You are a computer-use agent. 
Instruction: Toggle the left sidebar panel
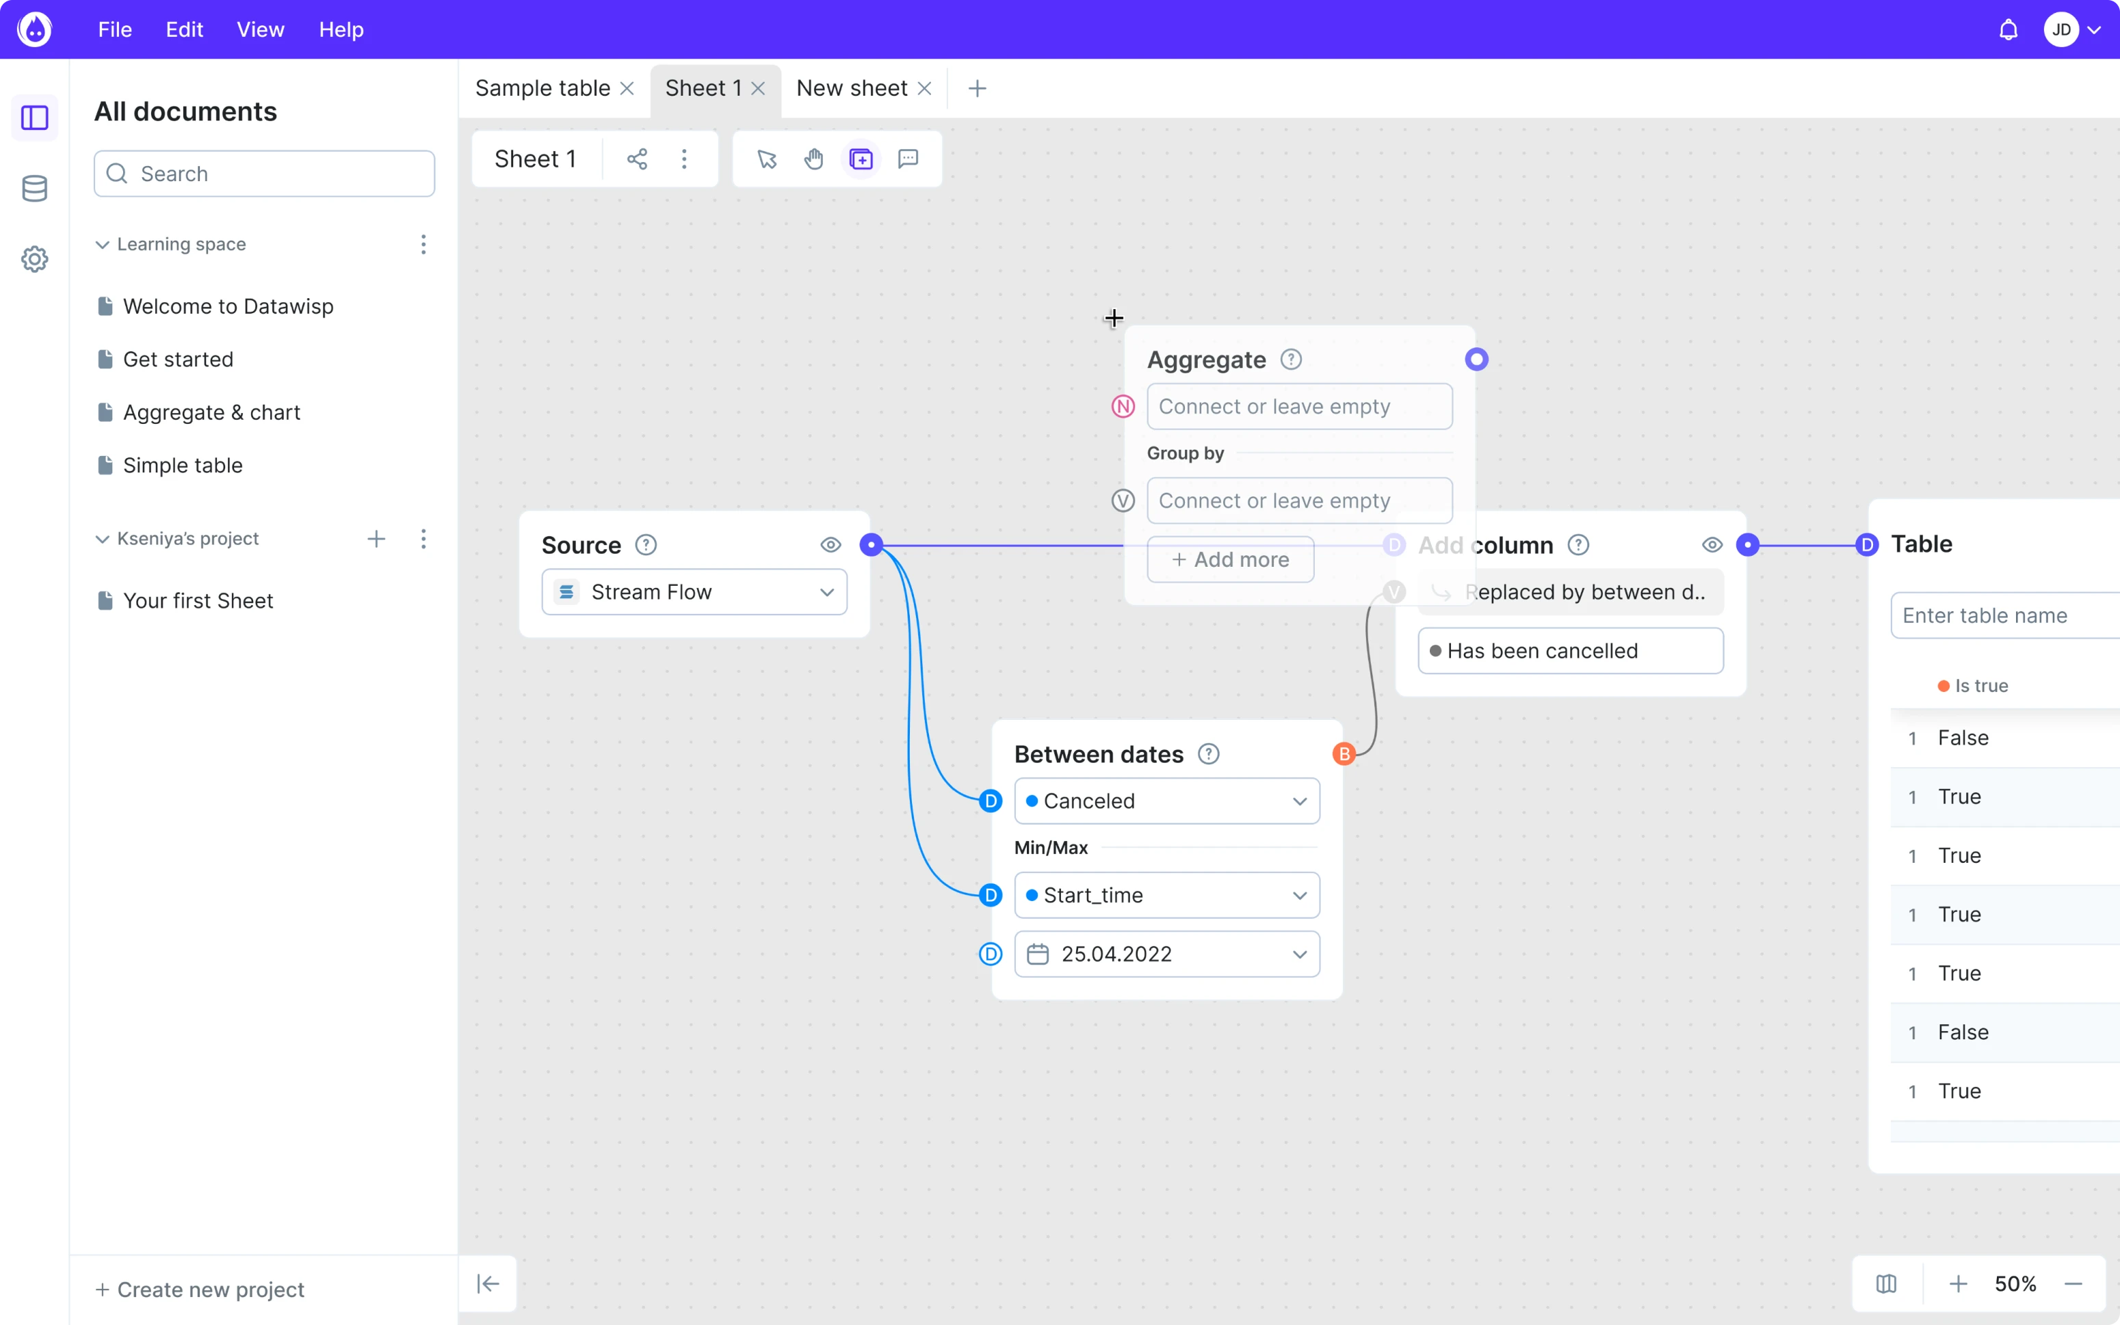pos(34,118)
